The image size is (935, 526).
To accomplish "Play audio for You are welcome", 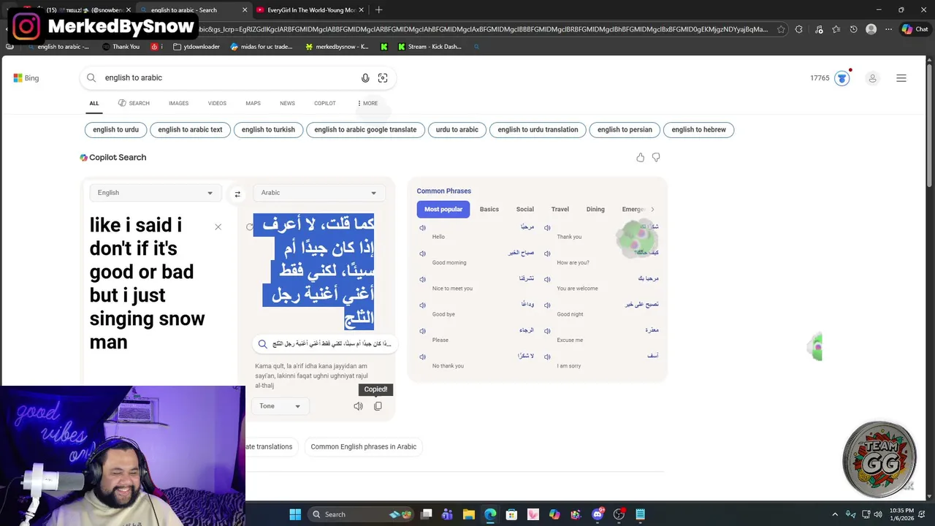I will (547, 279).
